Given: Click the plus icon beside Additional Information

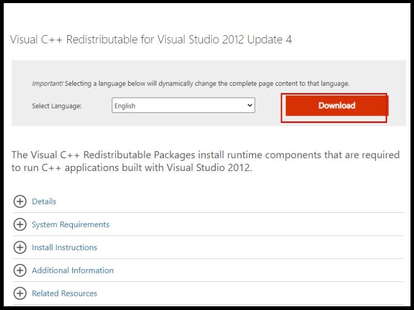Looking at the screenshot, I should [x=20, y=270].
